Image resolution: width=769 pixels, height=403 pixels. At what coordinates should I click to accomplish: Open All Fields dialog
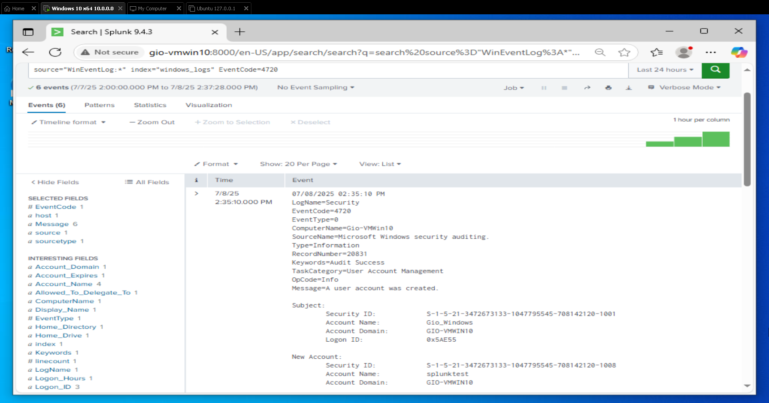pyautogui.click(x=147, y=182)
